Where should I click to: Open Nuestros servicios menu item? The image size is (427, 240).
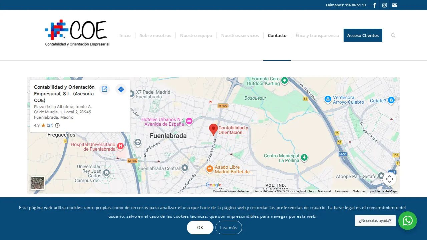tap(240, 35)
